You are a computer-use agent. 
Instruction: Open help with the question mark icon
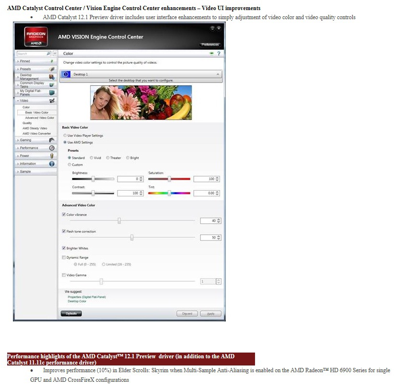(x=219, y=54)
